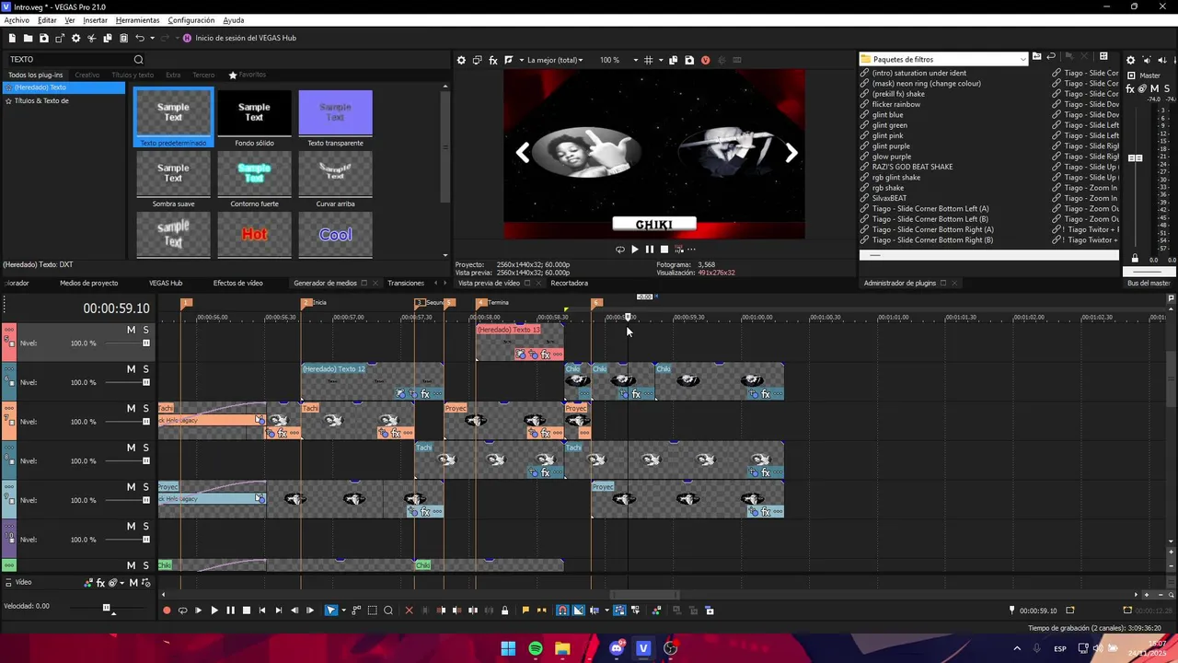Adjust master bus volume fader

[x=1136, y=158]
